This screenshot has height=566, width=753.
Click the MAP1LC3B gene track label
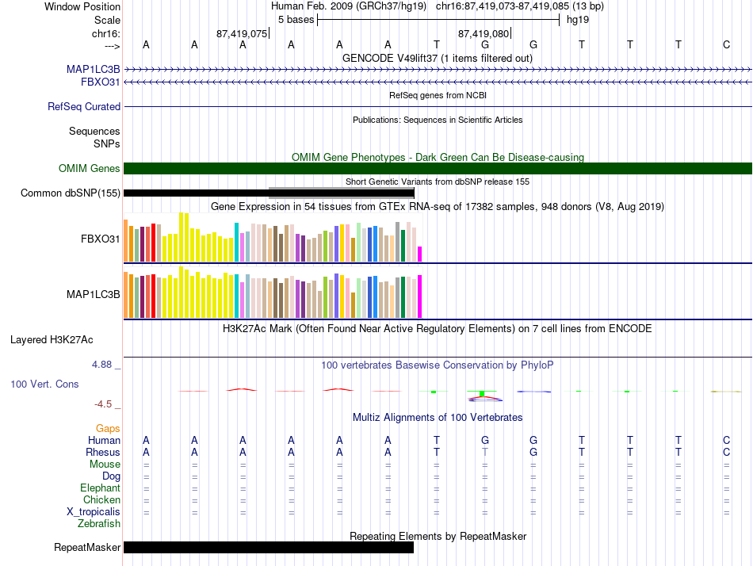coord(94,69)
